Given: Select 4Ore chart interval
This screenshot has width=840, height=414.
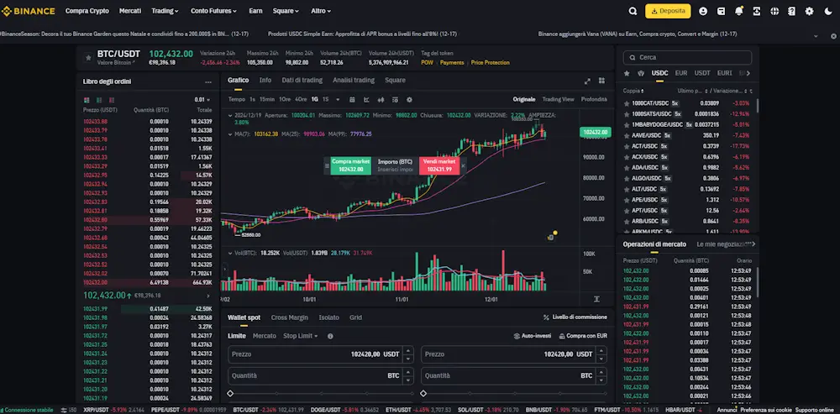Looking at the screenshot, I should point(301,100).
